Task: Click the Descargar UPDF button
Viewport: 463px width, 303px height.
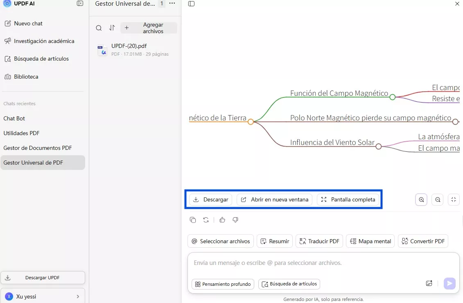Action: (x=43, y=278)
